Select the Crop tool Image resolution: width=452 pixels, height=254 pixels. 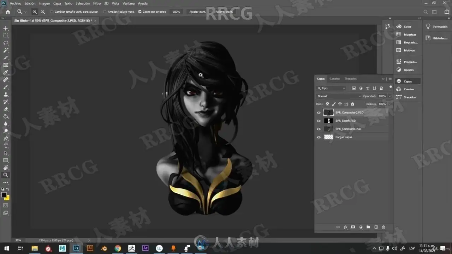6,58
